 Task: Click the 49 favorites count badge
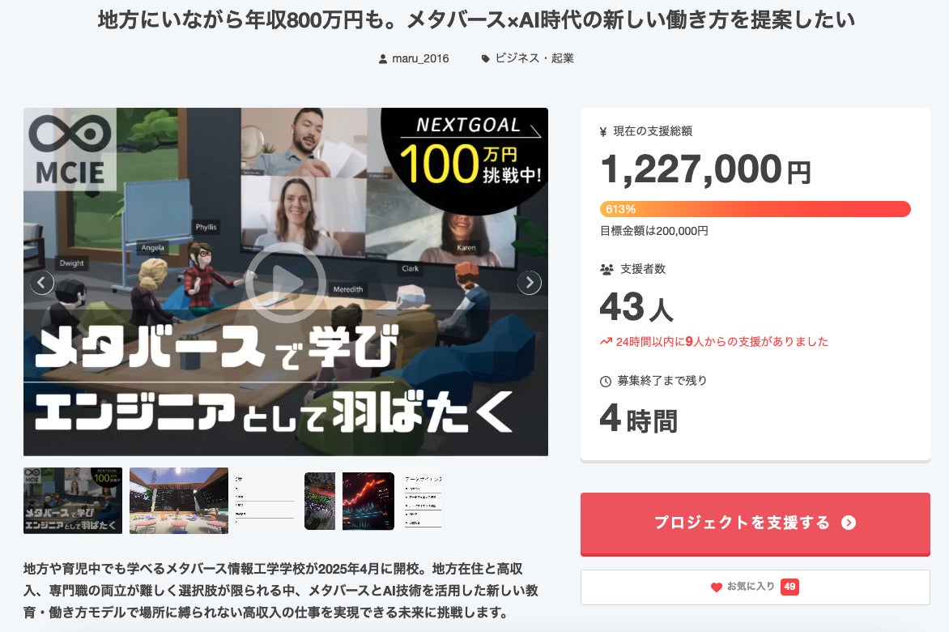tap(789, 587)
